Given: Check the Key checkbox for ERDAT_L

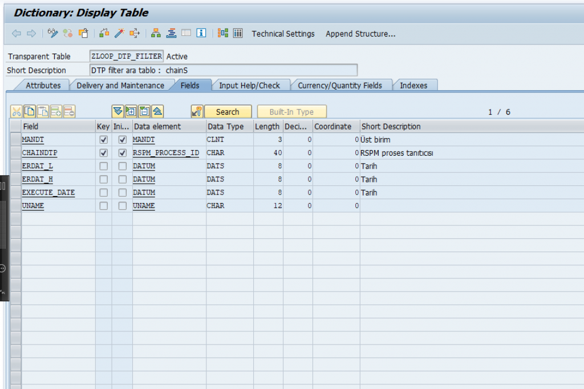Looking at the screenshot, I should tap(103, 166).
